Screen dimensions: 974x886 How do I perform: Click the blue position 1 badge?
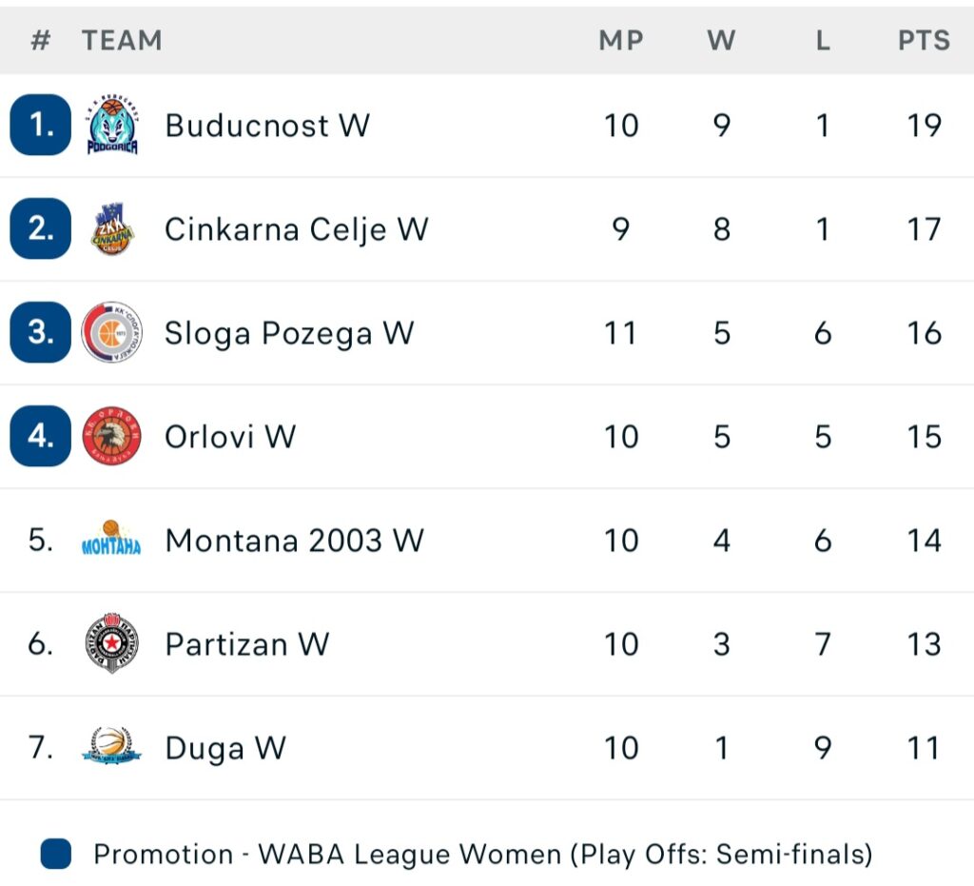[40, 125]
